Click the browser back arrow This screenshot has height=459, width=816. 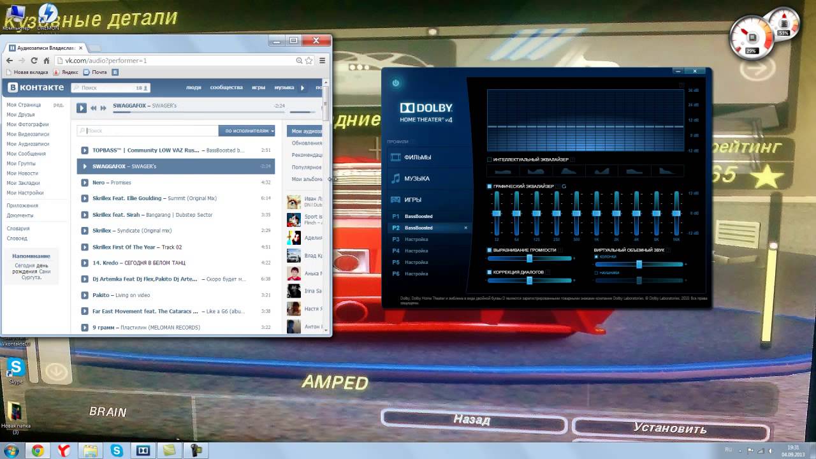click(x=10, y=61)
